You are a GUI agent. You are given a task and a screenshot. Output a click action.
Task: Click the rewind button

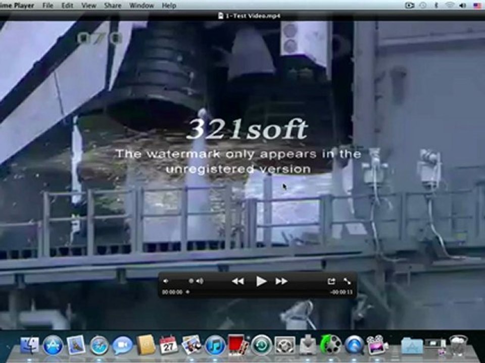click(x=238, y=281)
